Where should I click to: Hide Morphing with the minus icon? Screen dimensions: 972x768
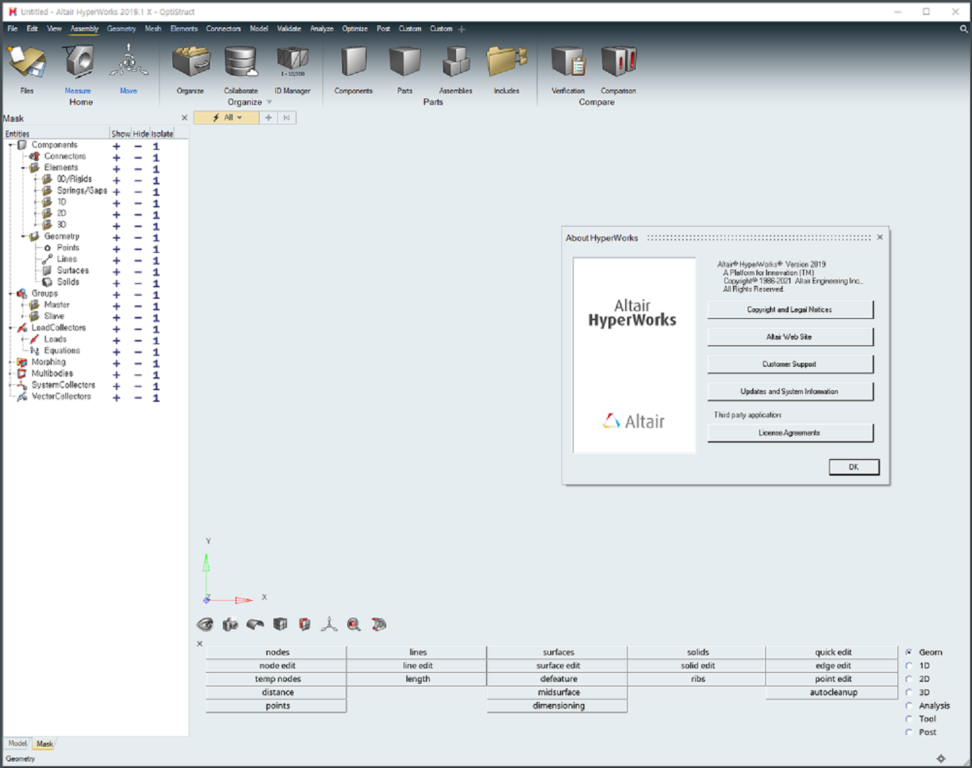click(138, 363)
